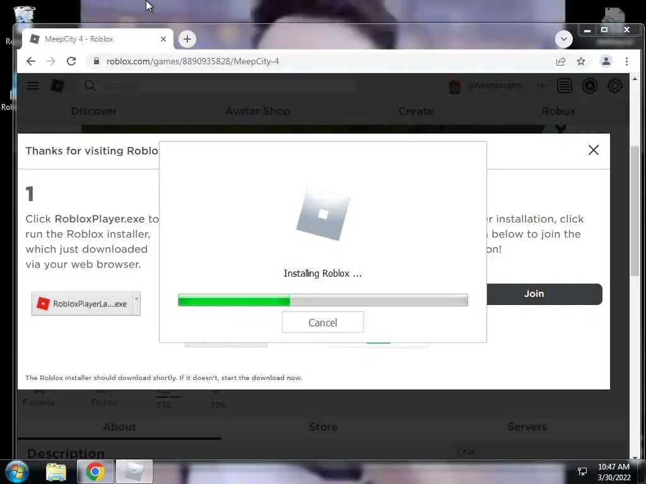Open Roblox hamburger navigation menu
646x484 pixels.
coord(33,86)
